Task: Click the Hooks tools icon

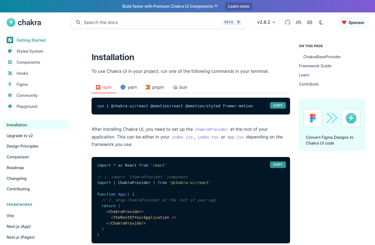Action: pos(10,73)
